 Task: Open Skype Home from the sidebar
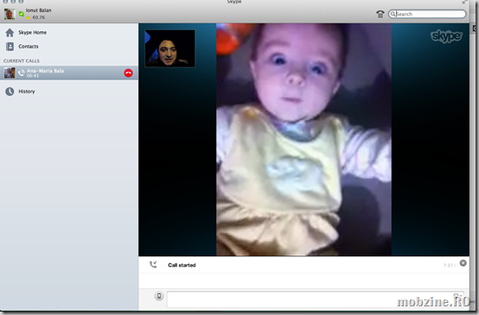click(x=26, y=32)
